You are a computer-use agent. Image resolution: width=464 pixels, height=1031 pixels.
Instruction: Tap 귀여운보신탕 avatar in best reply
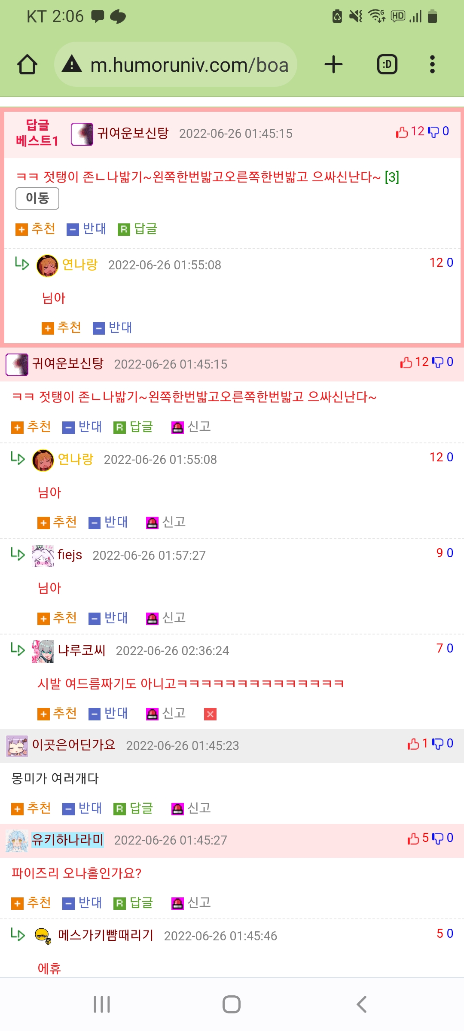[82, 134]
